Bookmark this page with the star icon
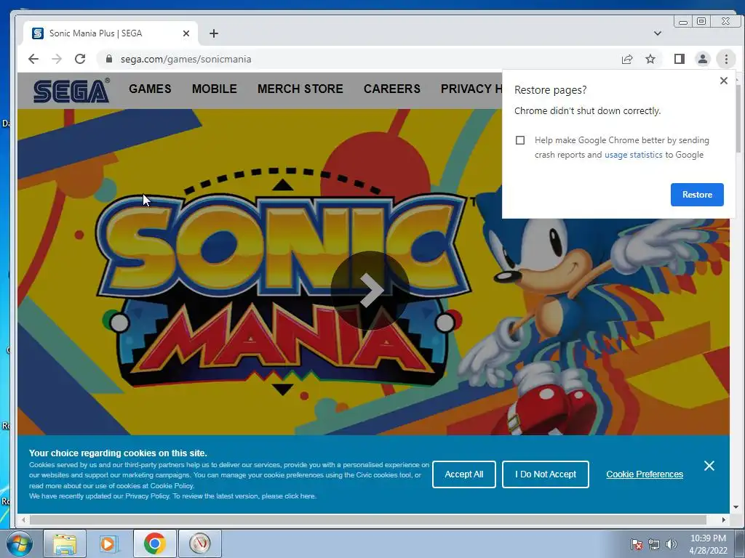The image size is (745, 558). tap(650, 59)
